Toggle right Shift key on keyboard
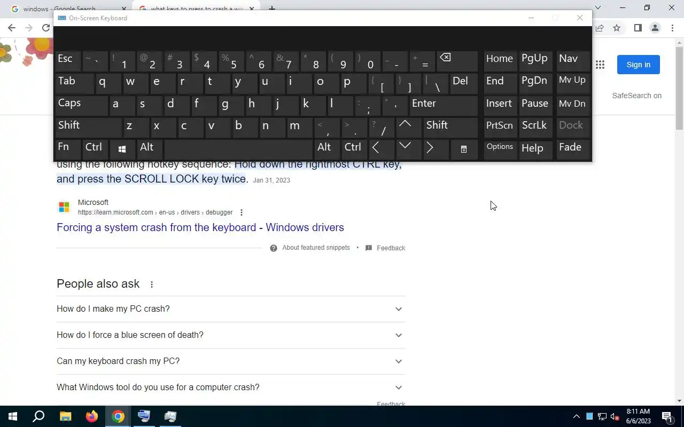This screenshot has width=684, height=427. (450, 127)
